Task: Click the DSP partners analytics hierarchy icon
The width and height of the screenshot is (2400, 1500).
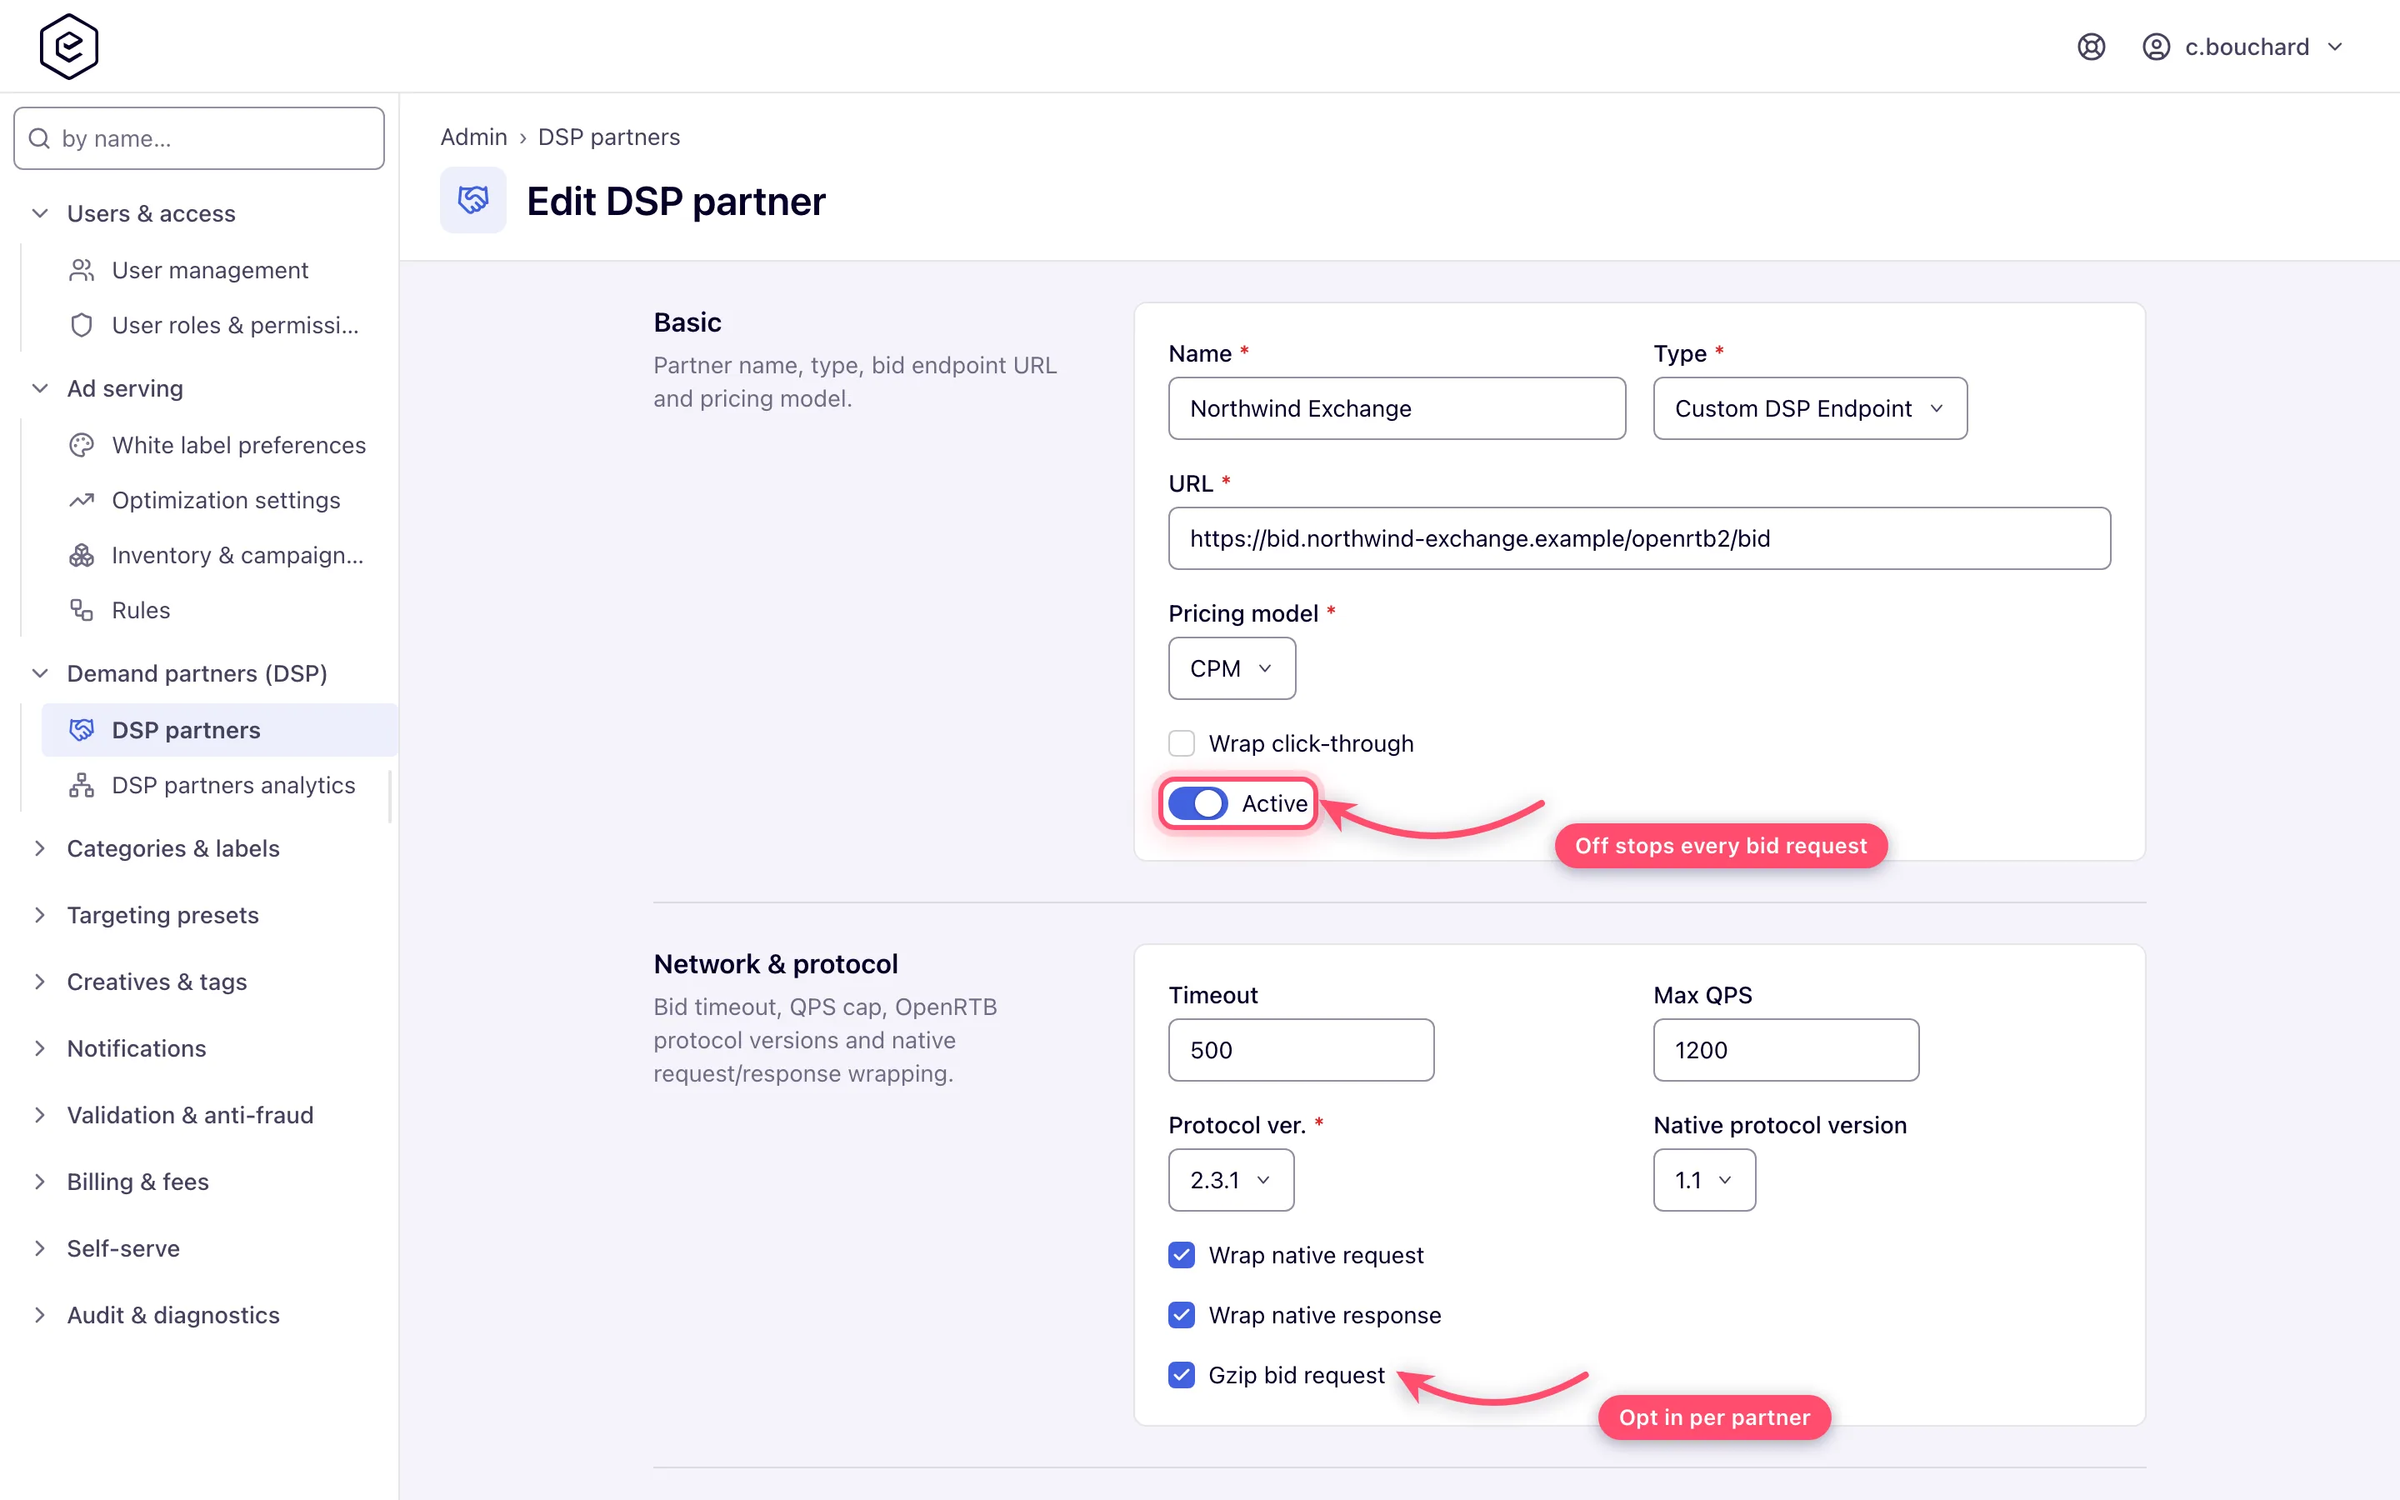Action: point(82,786)
